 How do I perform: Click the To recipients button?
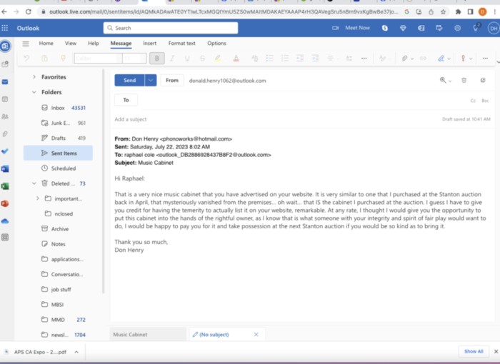[126, 100]
